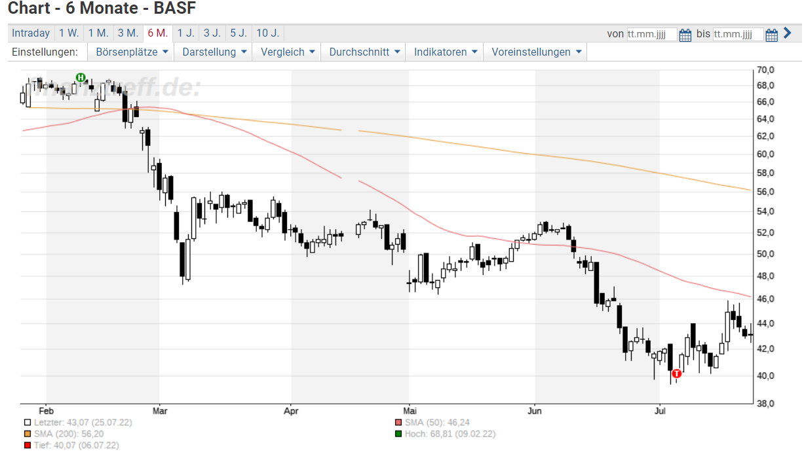Click the 56,0 price axis label
The width and height of the screenshot is (804, 462).
765,192
